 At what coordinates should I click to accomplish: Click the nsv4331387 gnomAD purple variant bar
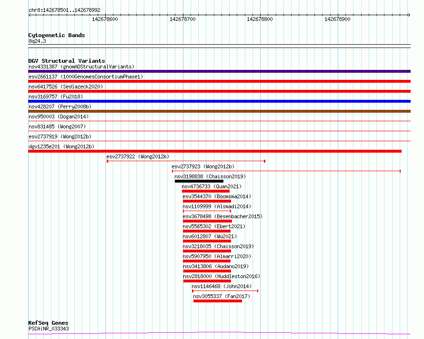click(219, 71)
